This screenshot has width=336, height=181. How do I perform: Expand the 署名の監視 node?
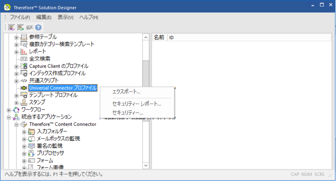tap(24, 146)
